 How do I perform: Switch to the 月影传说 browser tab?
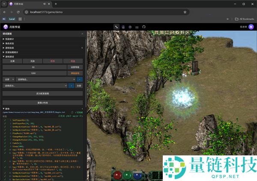click(26, 4)
